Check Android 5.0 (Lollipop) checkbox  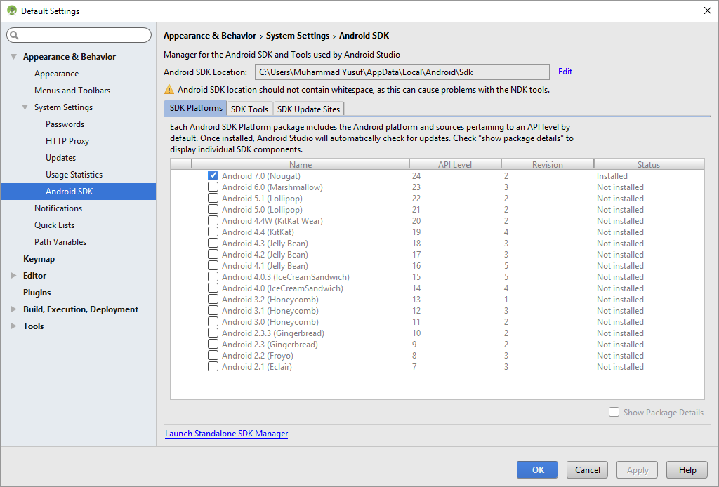(213, 209)
